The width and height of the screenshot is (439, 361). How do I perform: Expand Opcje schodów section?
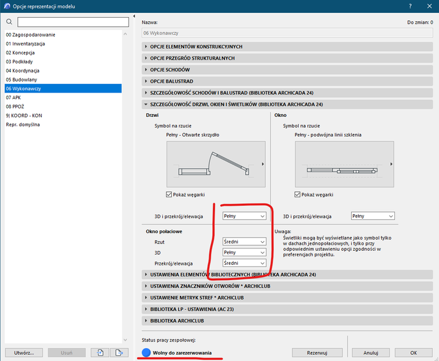click(x=287, y=69)
